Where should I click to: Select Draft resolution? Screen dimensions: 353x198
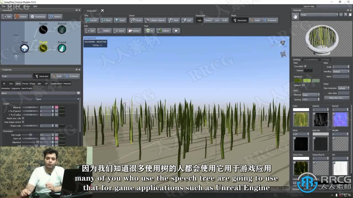click(x=225, y=20)
